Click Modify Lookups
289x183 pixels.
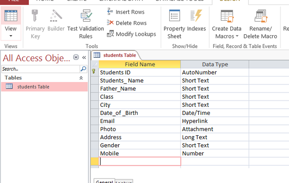coord(131,34)
